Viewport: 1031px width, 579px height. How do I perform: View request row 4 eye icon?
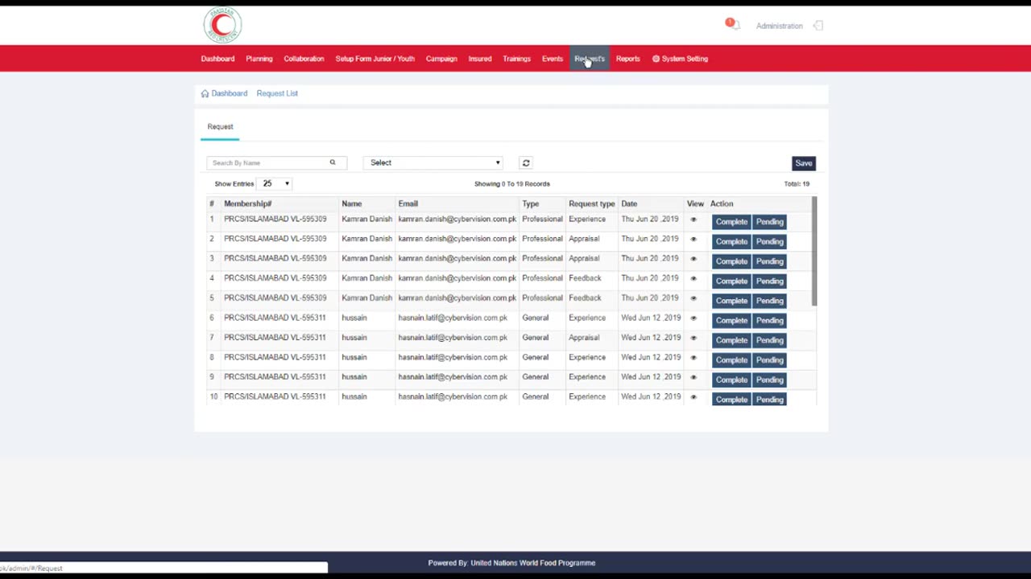click(693, 278)
